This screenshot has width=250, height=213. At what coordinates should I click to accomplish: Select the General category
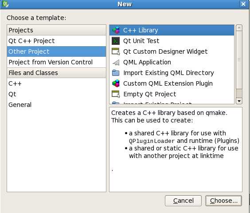(x=56, y=105)
